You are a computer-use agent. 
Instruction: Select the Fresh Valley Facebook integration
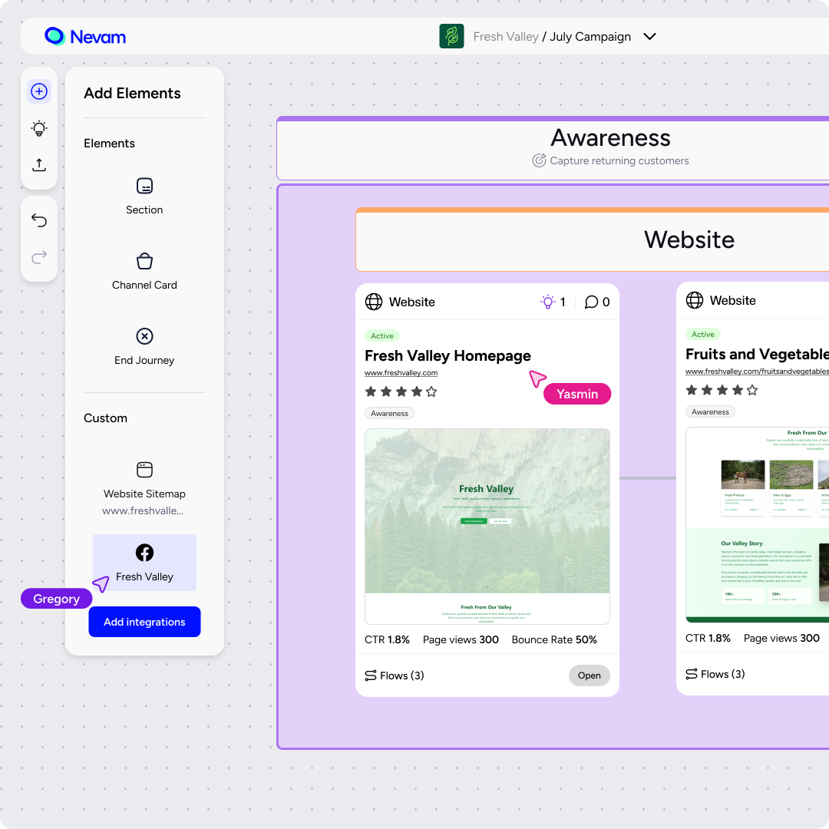coord(144,563)
